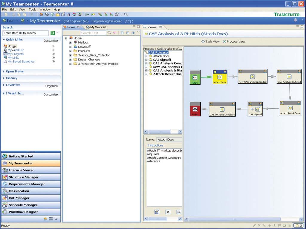Click the globe icon at the banner's right end

click(x=296, y=20)
